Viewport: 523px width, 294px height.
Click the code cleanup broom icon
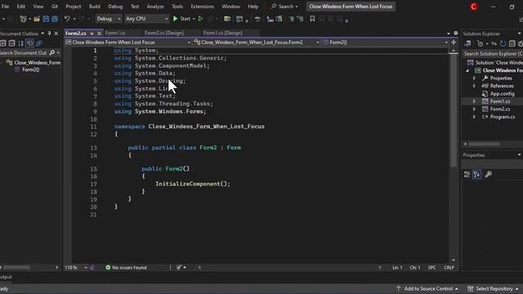point(179,267)
